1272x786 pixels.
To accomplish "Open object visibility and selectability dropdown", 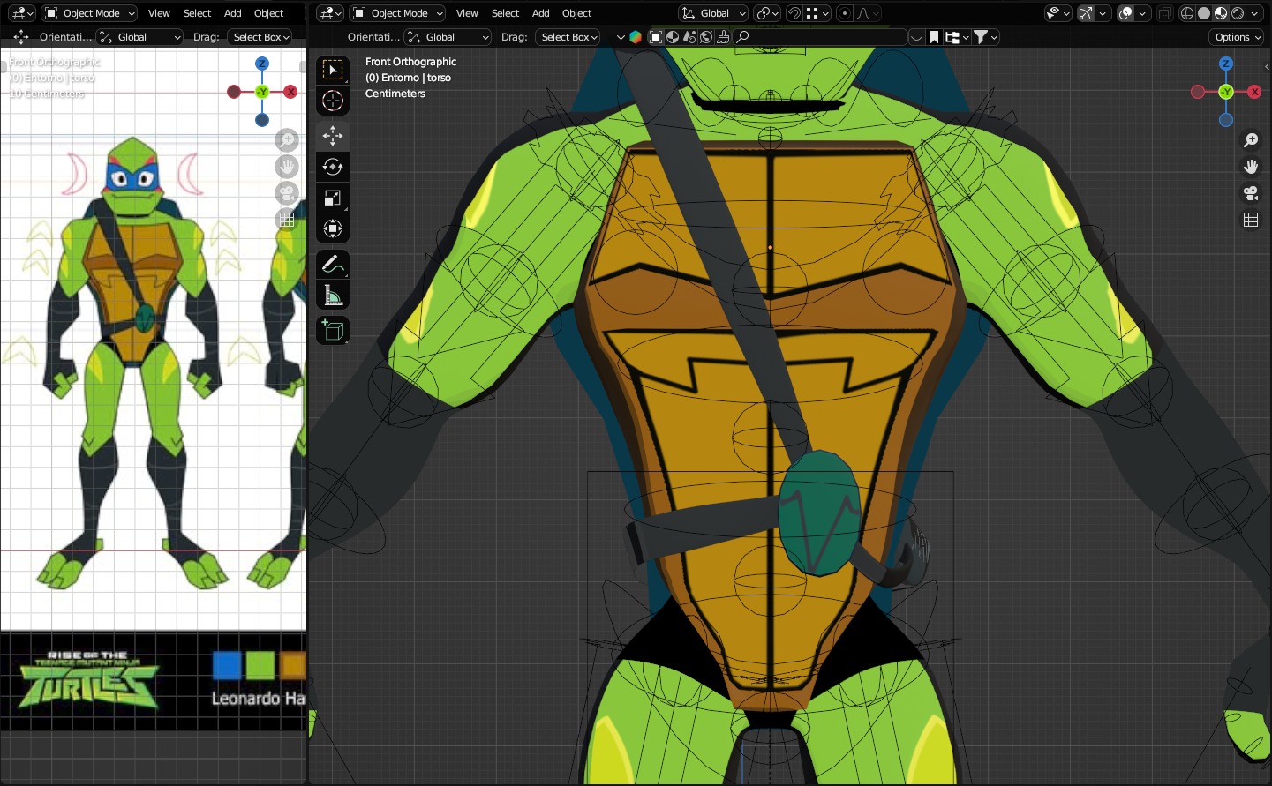I will pyautogui.click(x=1057, y=13).
